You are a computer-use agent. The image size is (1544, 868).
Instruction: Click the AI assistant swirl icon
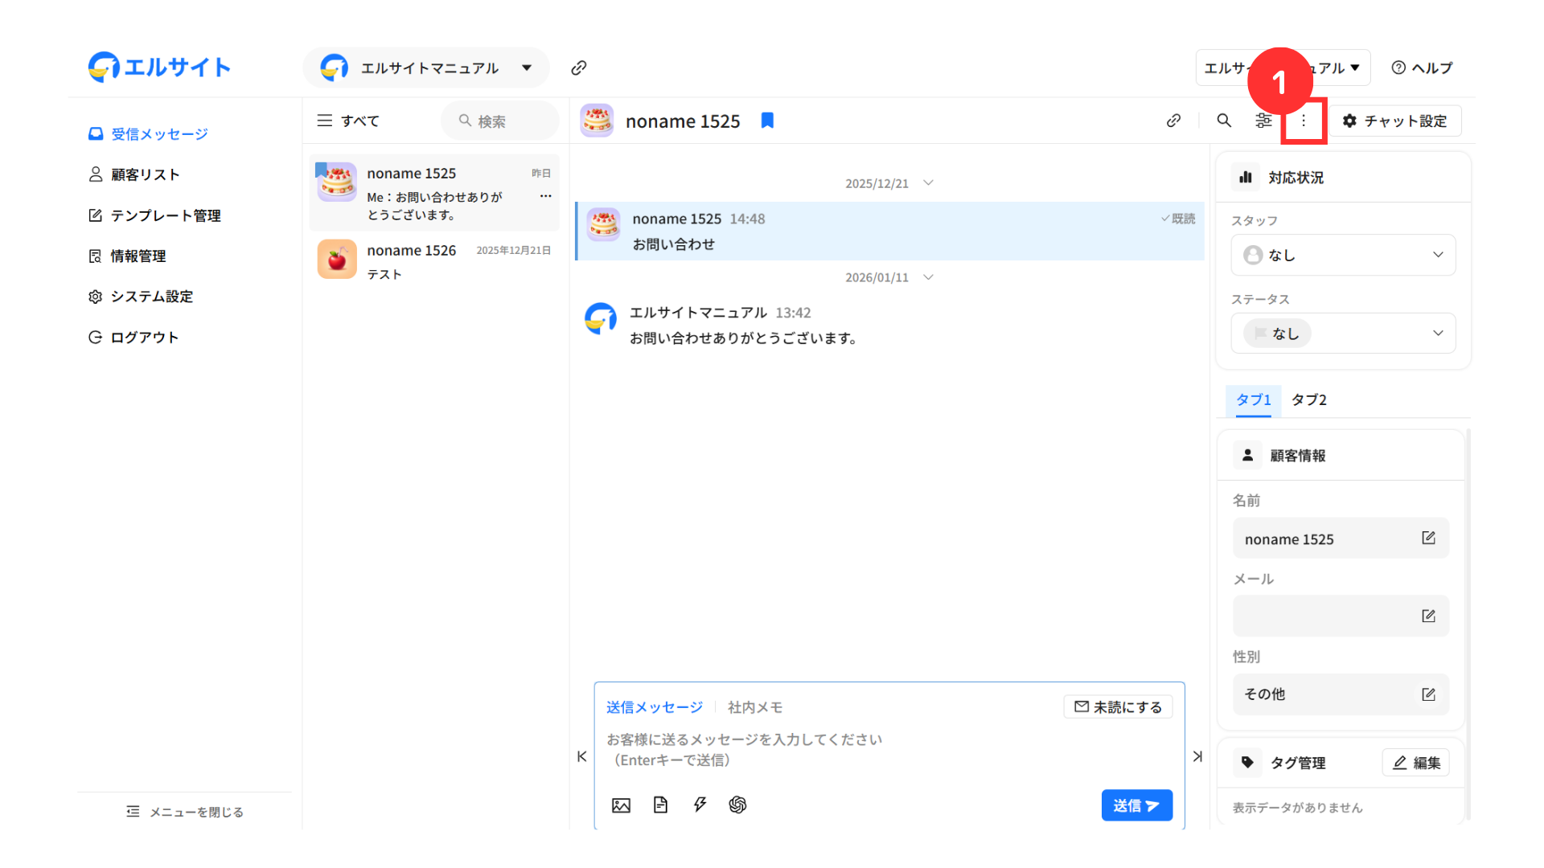click(x=737, y=805)
